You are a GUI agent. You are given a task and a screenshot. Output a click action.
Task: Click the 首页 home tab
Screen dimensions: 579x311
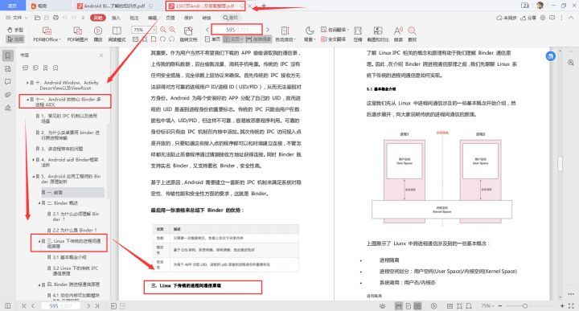(x=13, y=6)
